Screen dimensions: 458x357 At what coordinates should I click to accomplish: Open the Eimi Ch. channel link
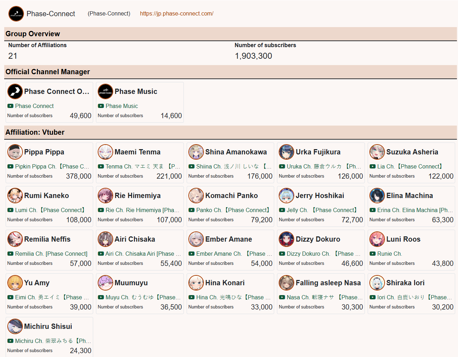point(52,297)
